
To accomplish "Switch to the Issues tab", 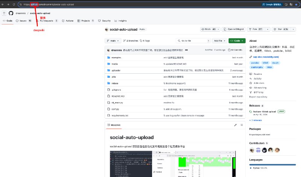I will (x=24, y=21).
